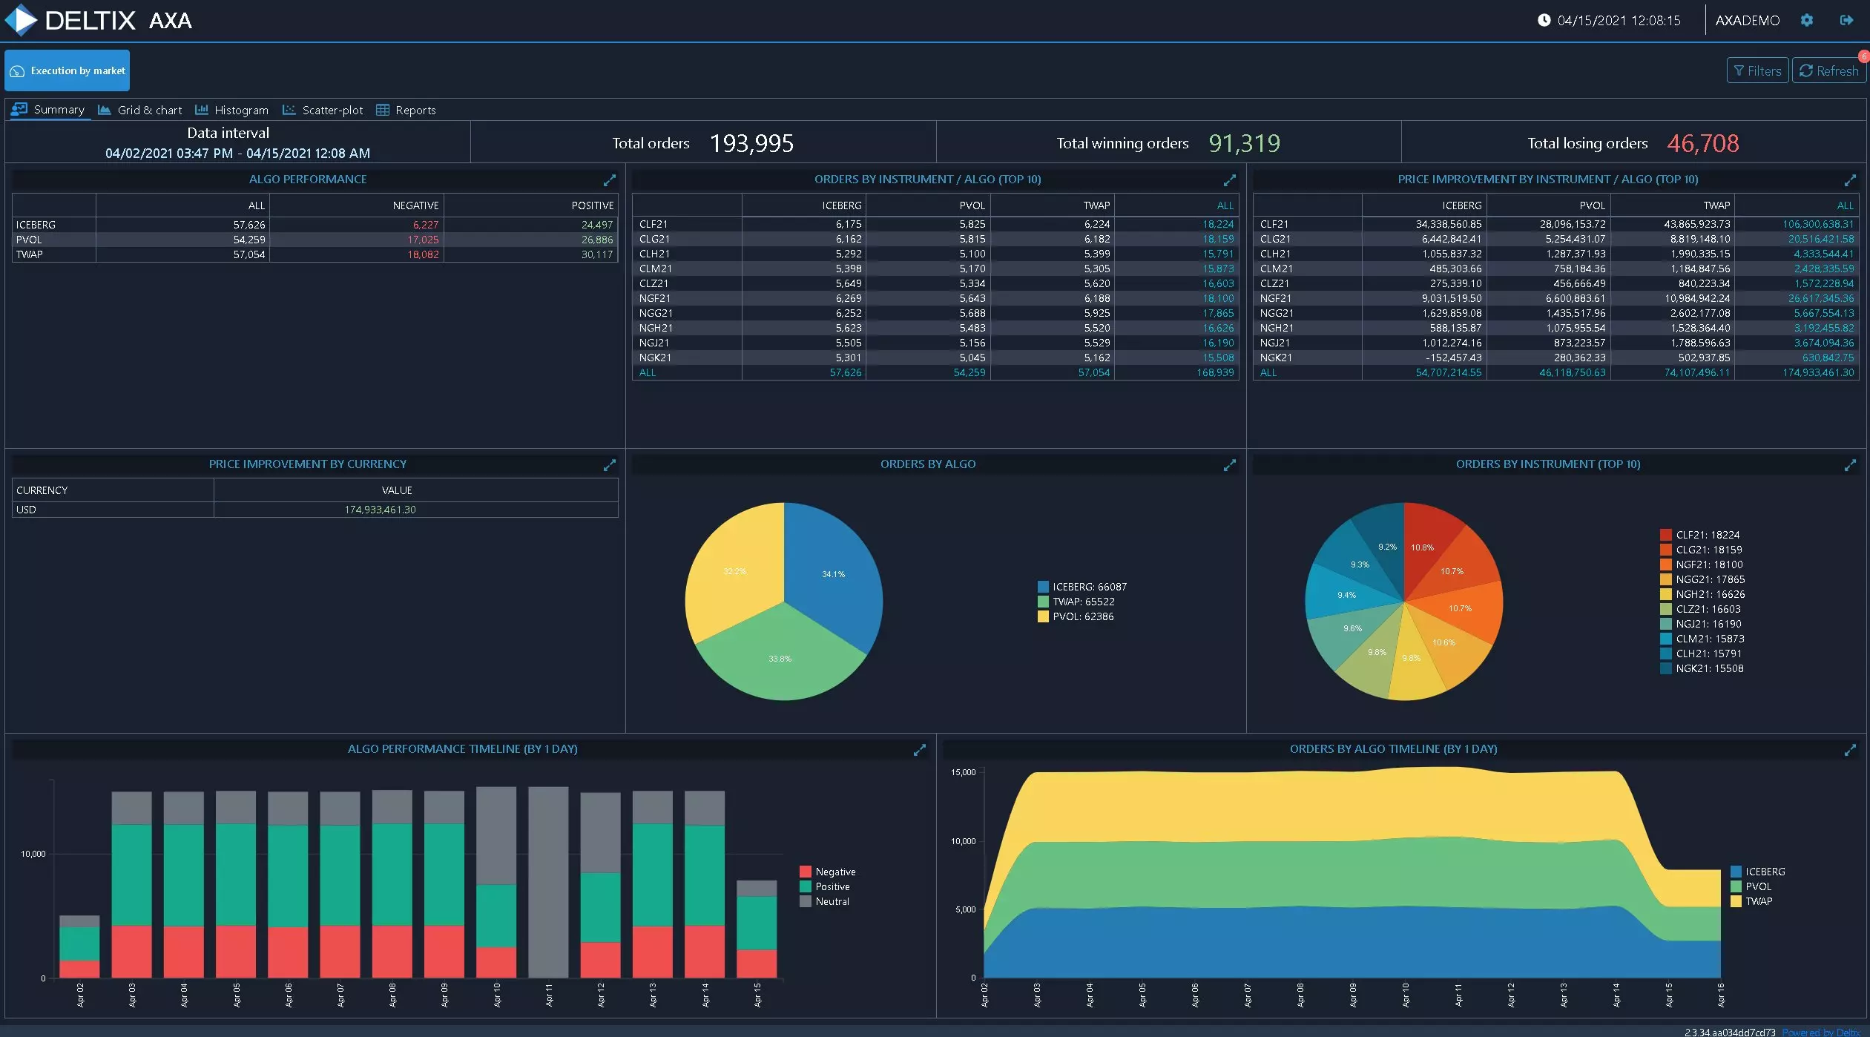
Task: Expand Orders by Instrument (Top 10) panel
Action: [1850, 465]
